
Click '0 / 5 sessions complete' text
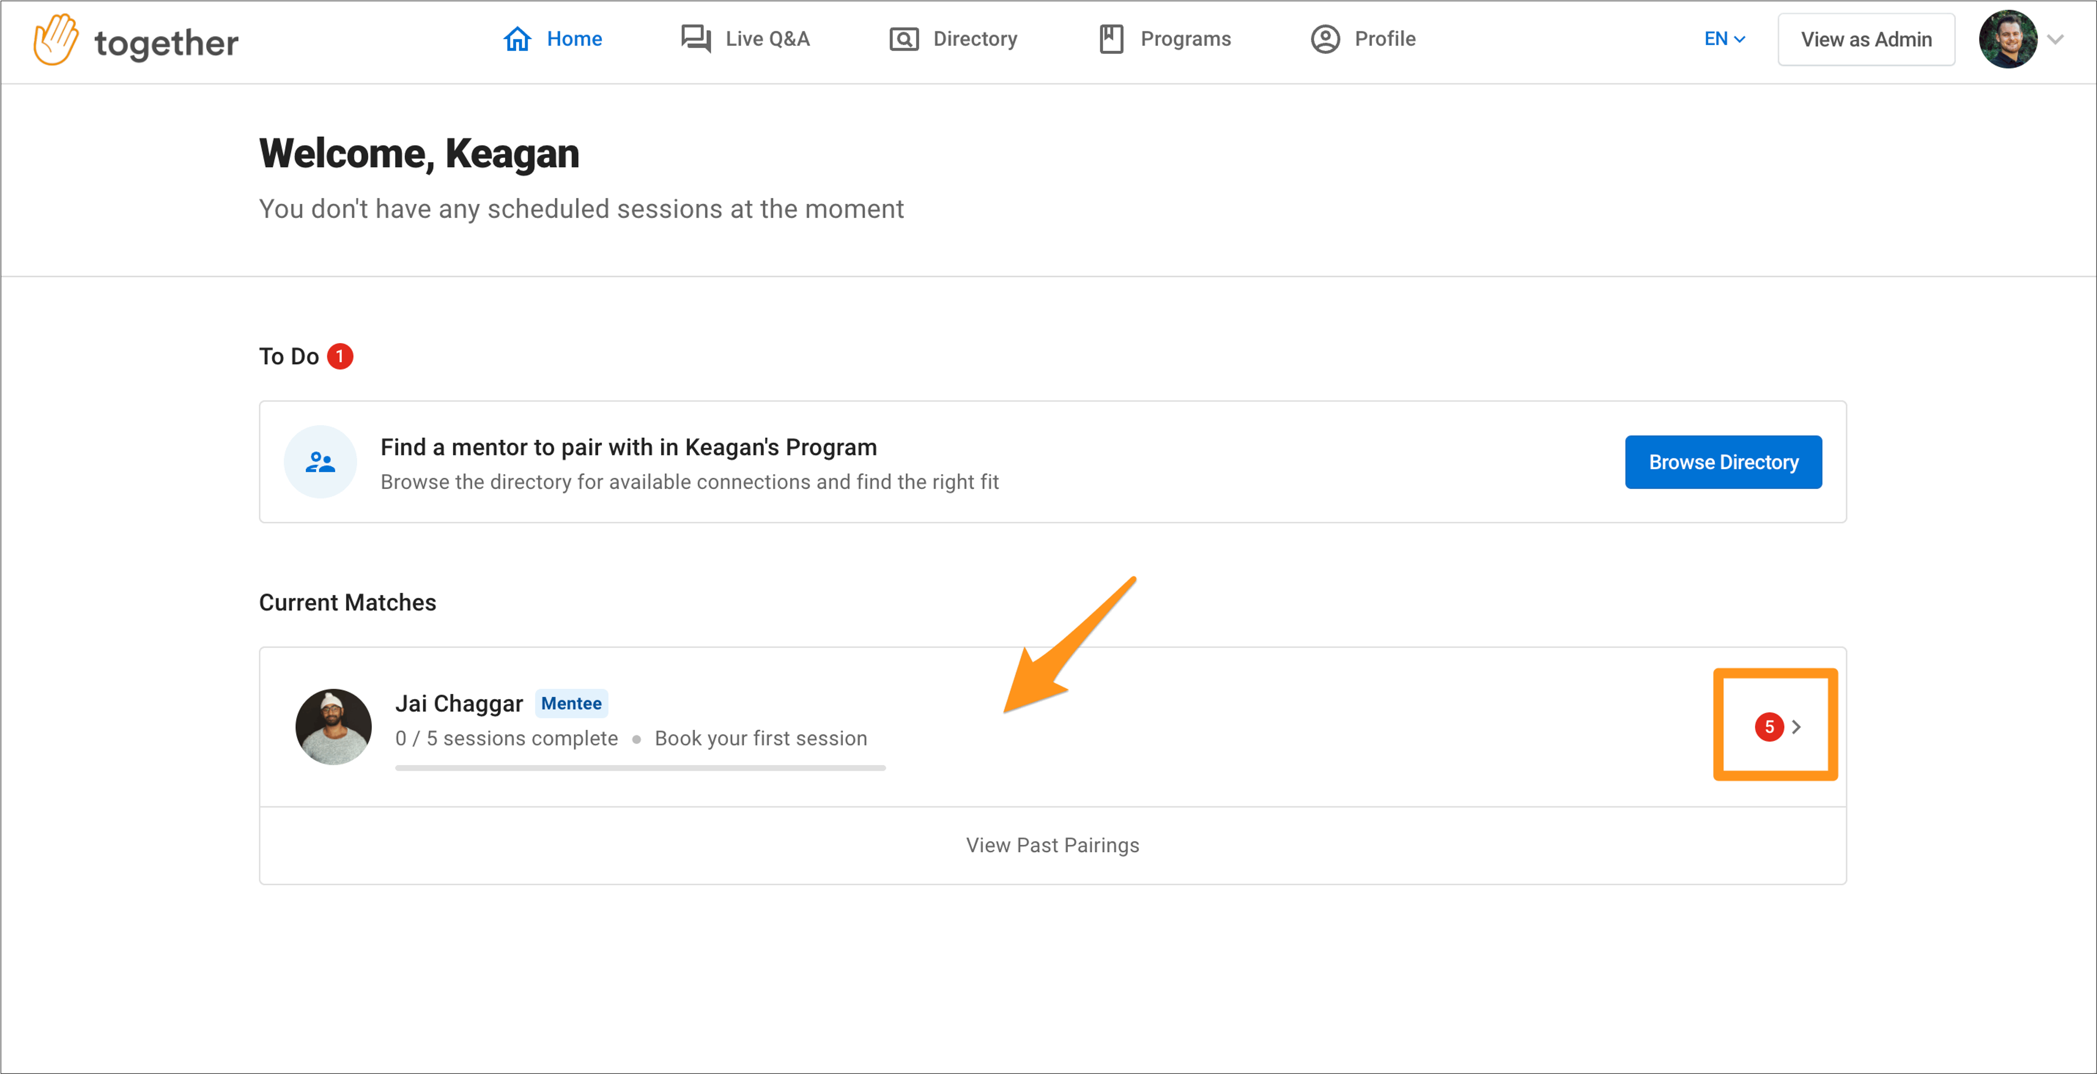tap(506, 738)
